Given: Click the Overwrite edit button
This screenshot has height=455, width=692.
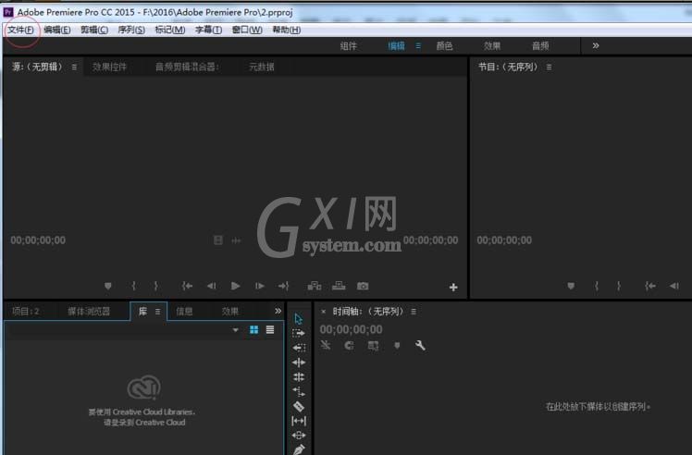Looking at the screenshot, I should coord(339,286).
